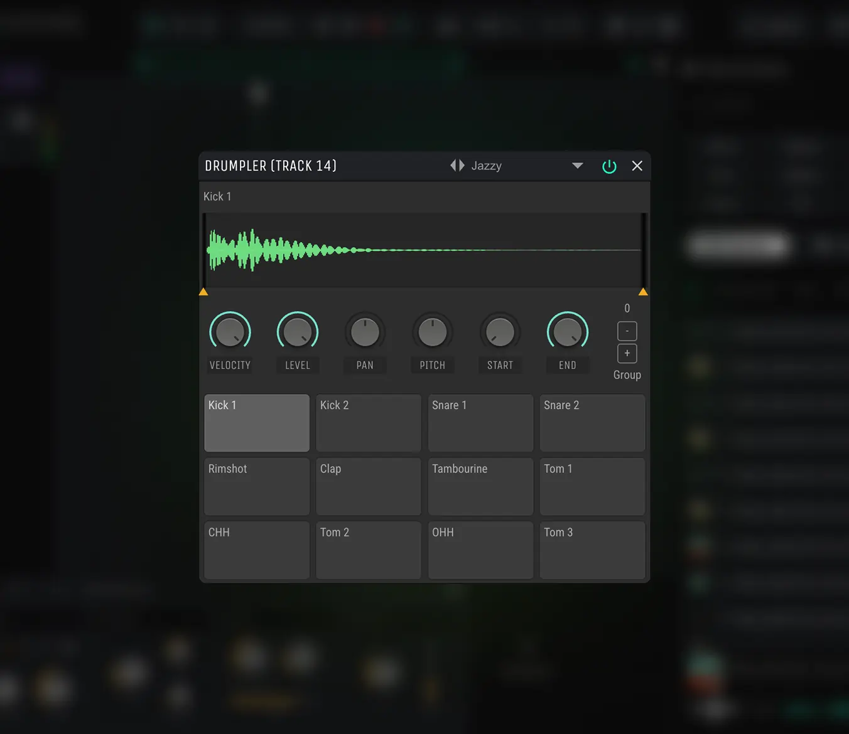
Task: Select the Kick 1 pad
Action: (257, 423)
